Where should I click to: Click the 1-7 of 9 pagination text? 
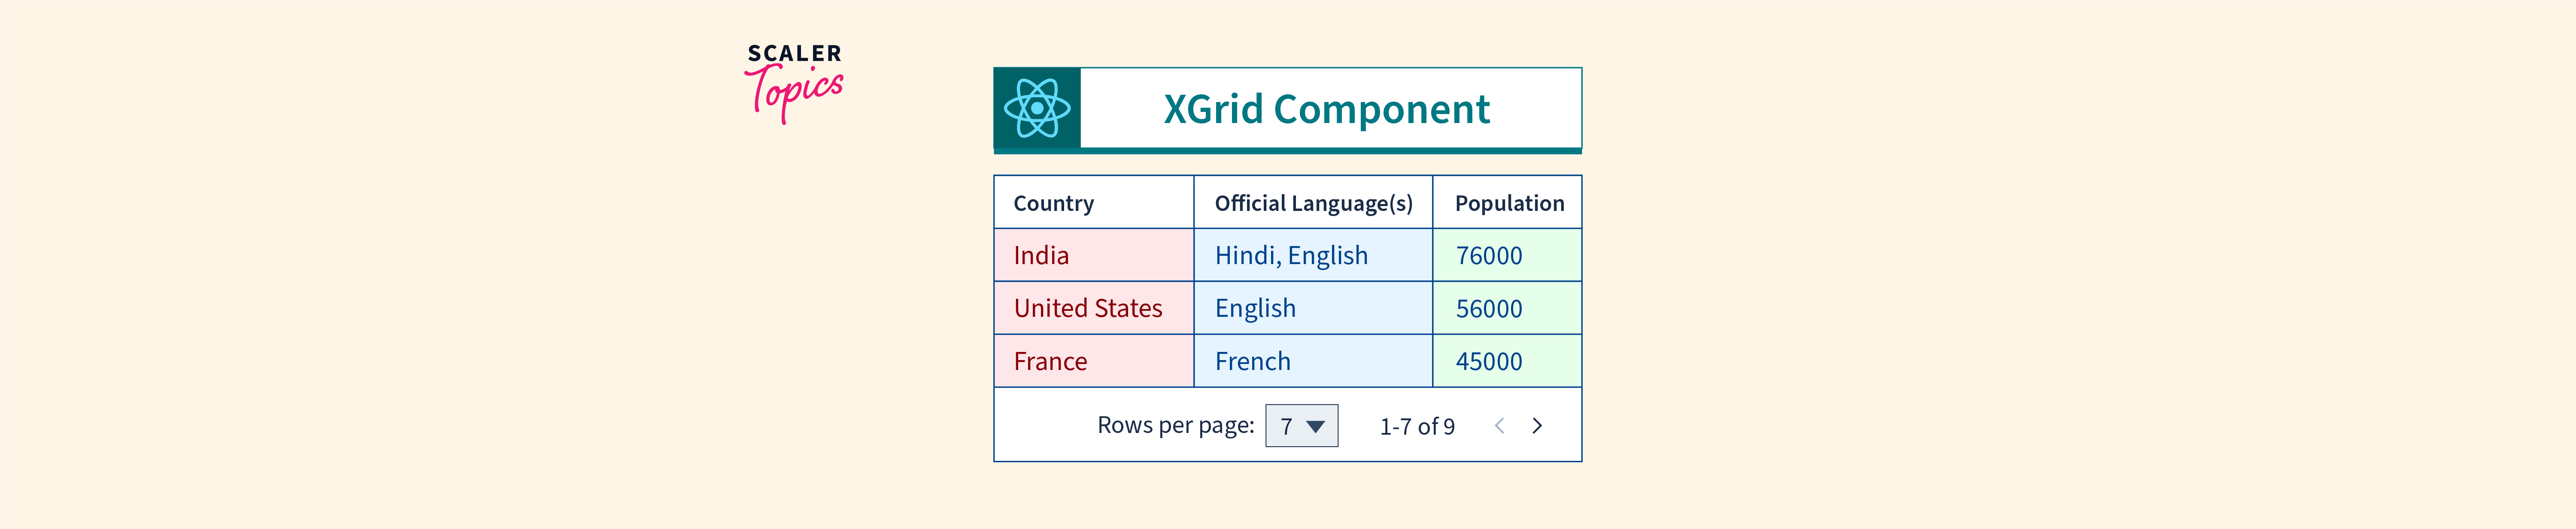point(1417,427)
